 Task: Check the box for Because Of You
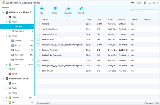coord(38,39)
